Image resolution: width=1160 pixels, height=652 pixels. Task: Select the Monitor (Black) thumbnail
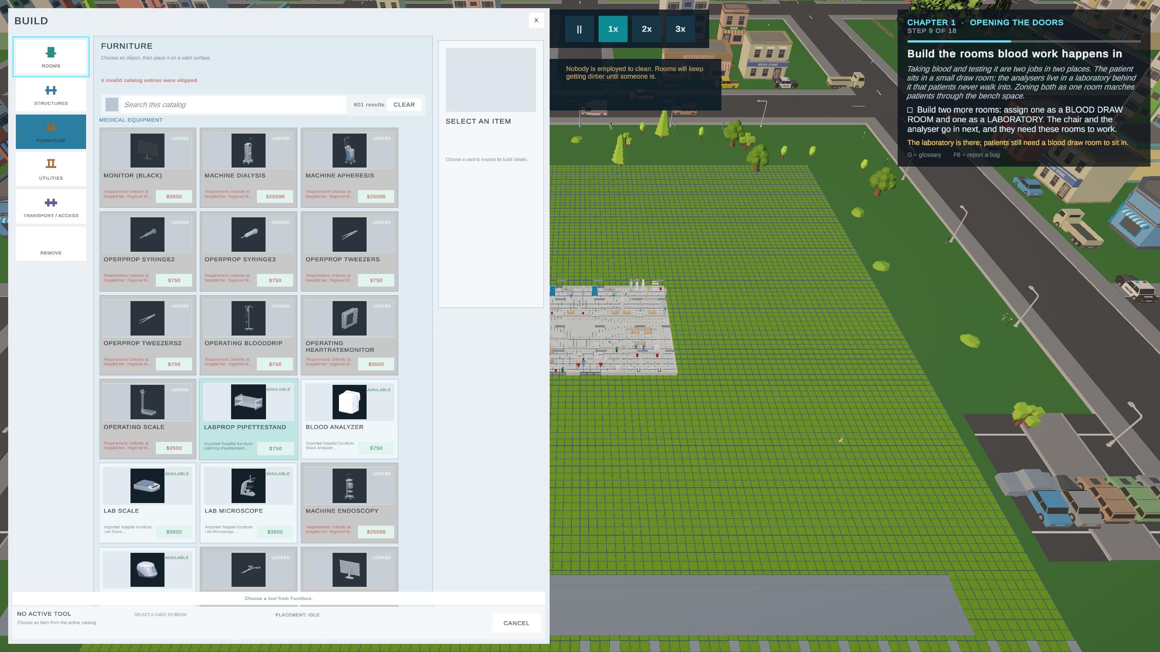[x=147, y=150]
